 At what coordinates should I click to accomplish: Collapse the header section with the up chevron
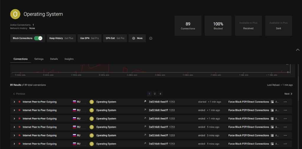tap(298, 50)
